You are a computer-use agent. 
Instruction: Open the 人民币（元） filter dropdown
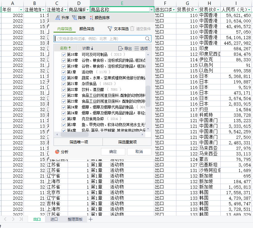(x=249, y=10)
